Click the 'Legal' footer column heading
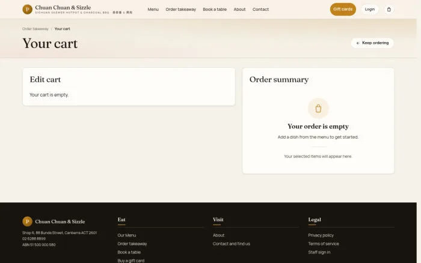Viewport: 421px width, 263px height. click(315, 220)
